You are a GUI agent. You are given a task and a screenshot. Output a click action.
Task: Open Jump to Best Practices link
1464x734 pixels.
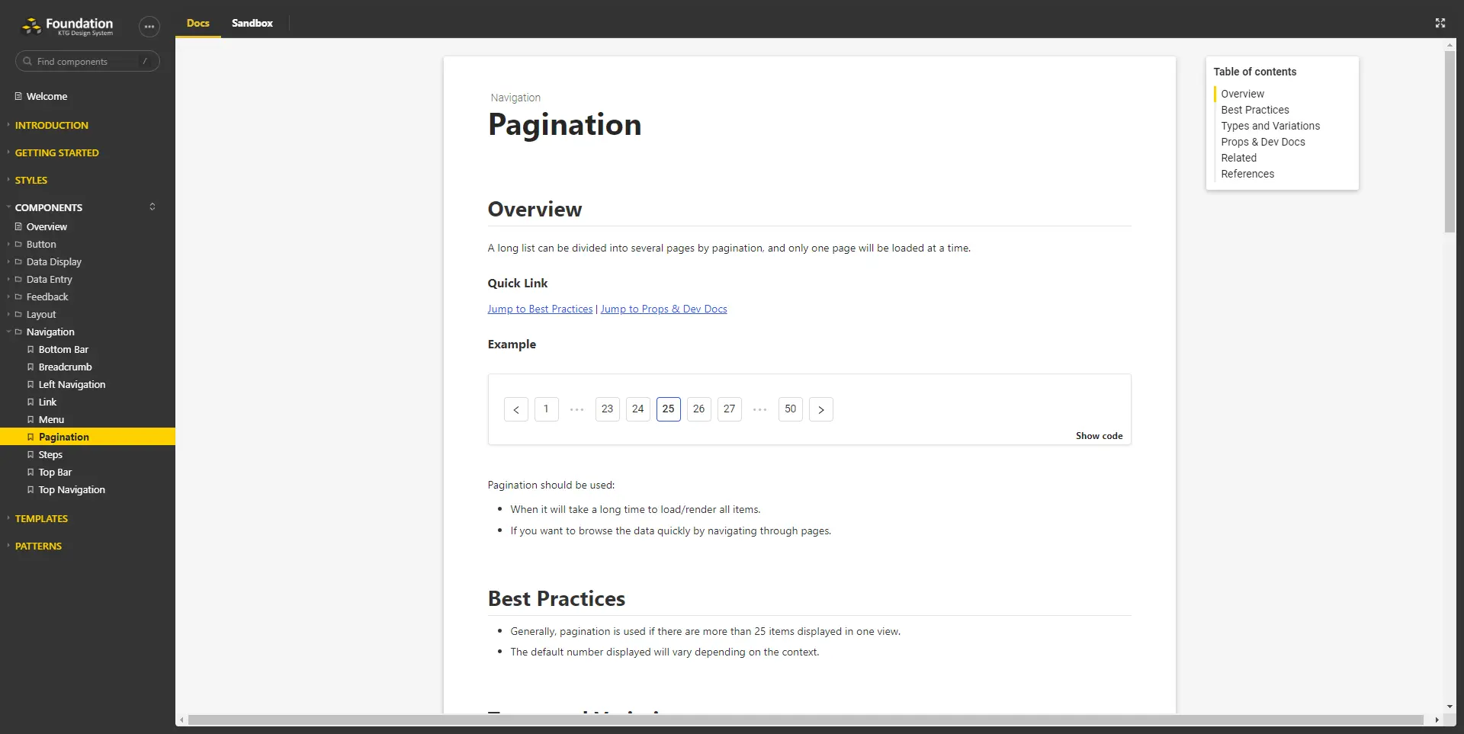[540, 309]
